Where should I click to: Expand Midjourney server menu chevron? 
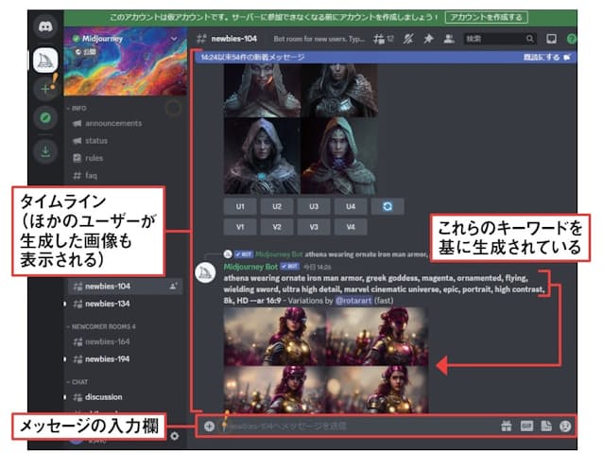(x=174, y=39)
